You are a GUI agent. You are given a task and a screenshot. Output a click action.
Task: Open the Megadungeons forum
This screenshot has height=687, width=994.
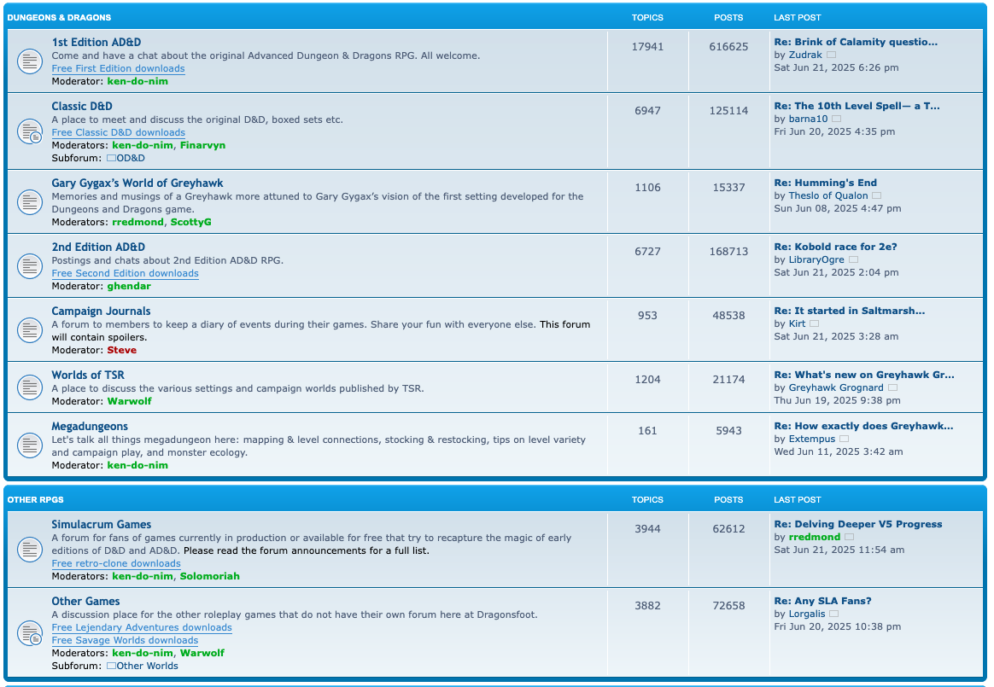[x=90, y=427]
